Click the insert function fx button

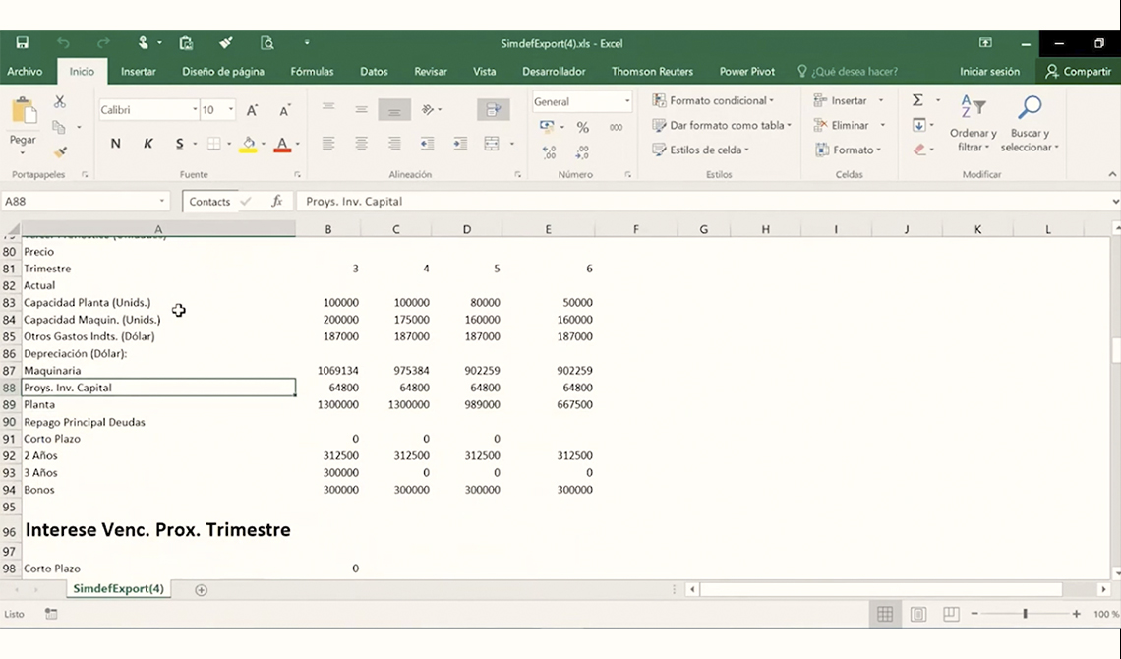[x=276, y=201]
